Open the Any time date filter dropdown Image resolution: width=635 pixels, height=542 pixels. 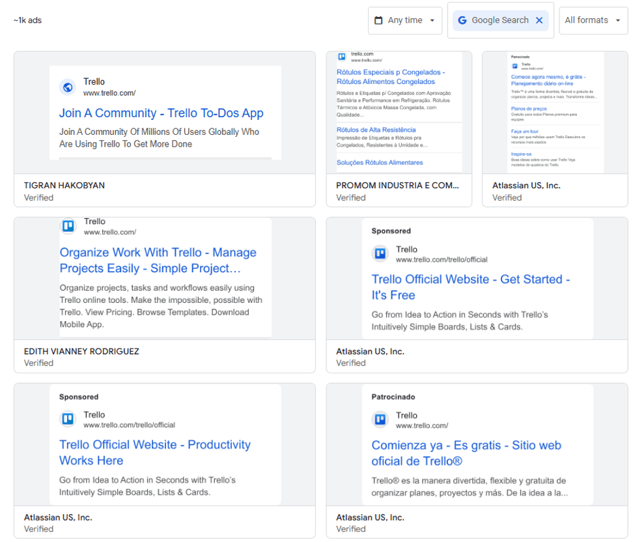pos(404,20)
